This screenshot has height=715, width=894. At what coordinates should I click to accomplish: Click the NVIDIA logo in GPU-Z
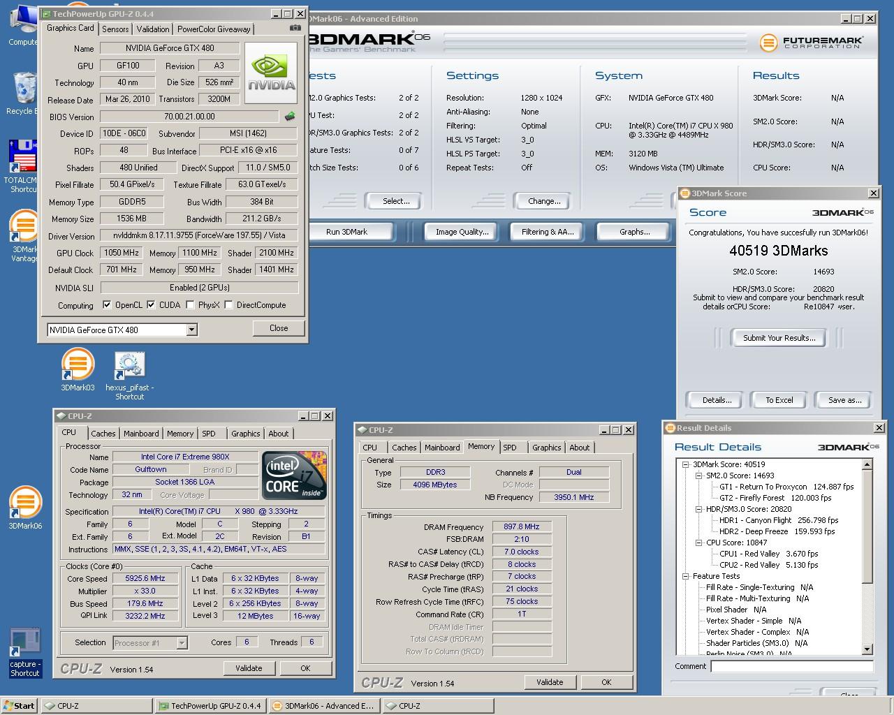[272, 73]
